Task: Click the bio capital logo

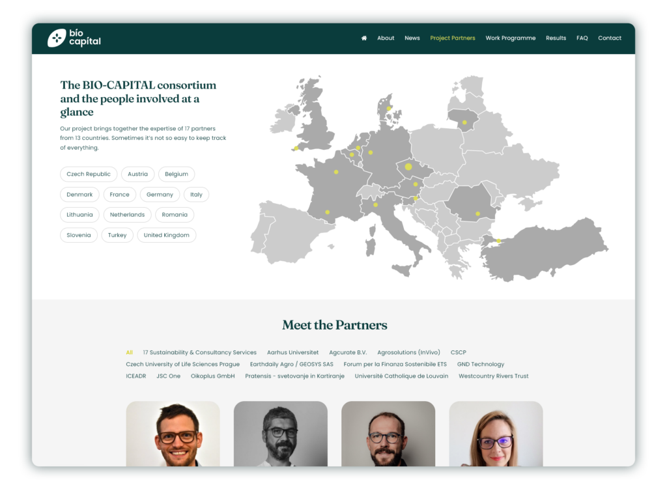Action: pos(74,38)
